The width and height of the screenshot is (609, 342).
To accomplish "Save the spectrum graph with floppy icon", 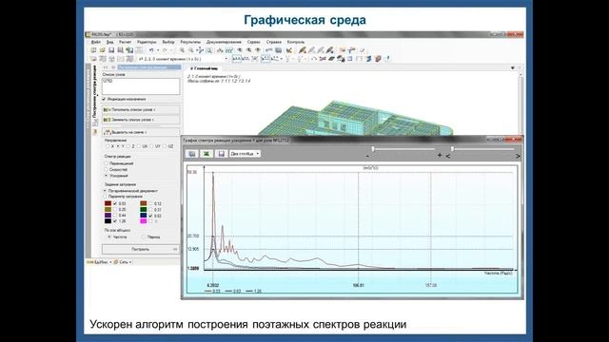I will click(x=222, y=154).
